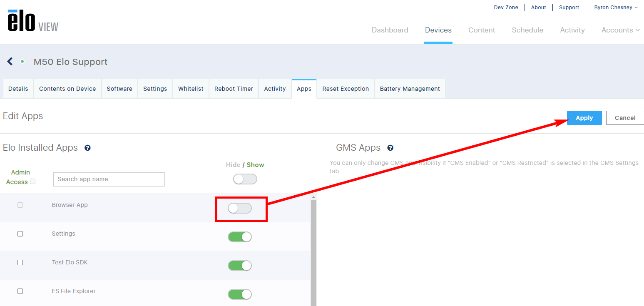
Task: Hide the Settings app with its toggle
Action: point(240,237)
